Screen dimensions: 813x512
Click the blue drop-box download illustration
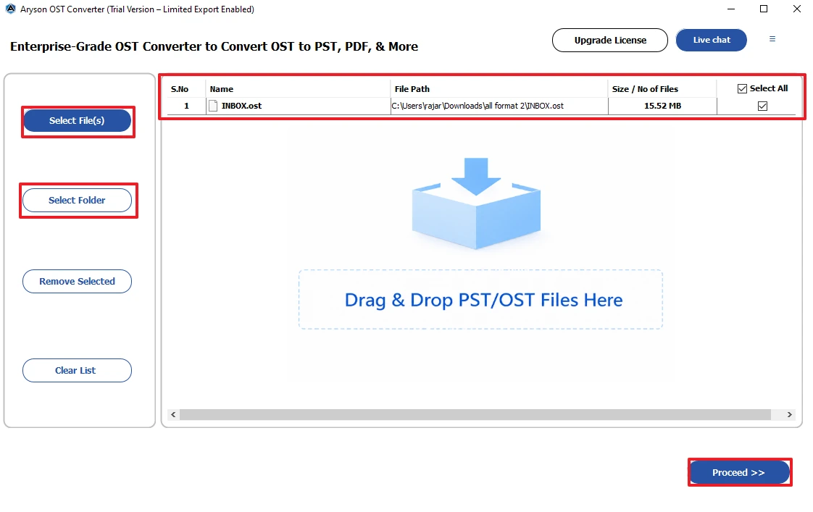tap(476, 203)
